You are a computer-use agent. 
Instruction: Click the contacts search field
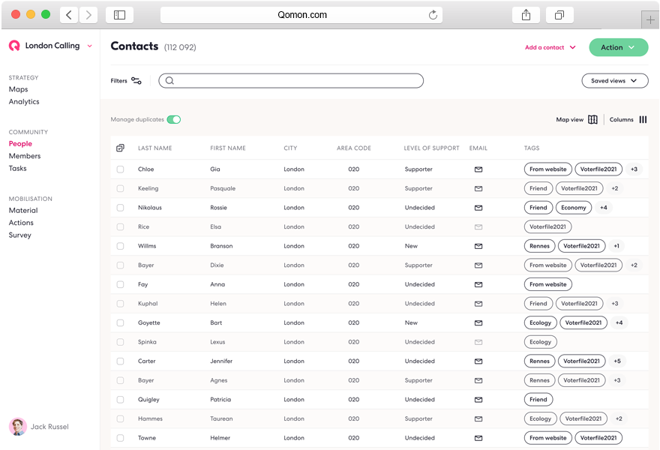tap(291, 81)
